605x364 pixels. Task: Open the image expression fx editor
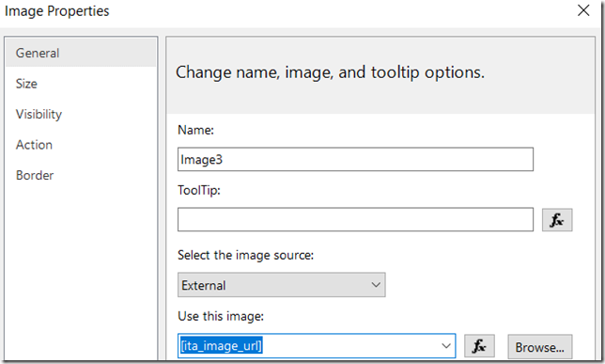pos(479,346)
